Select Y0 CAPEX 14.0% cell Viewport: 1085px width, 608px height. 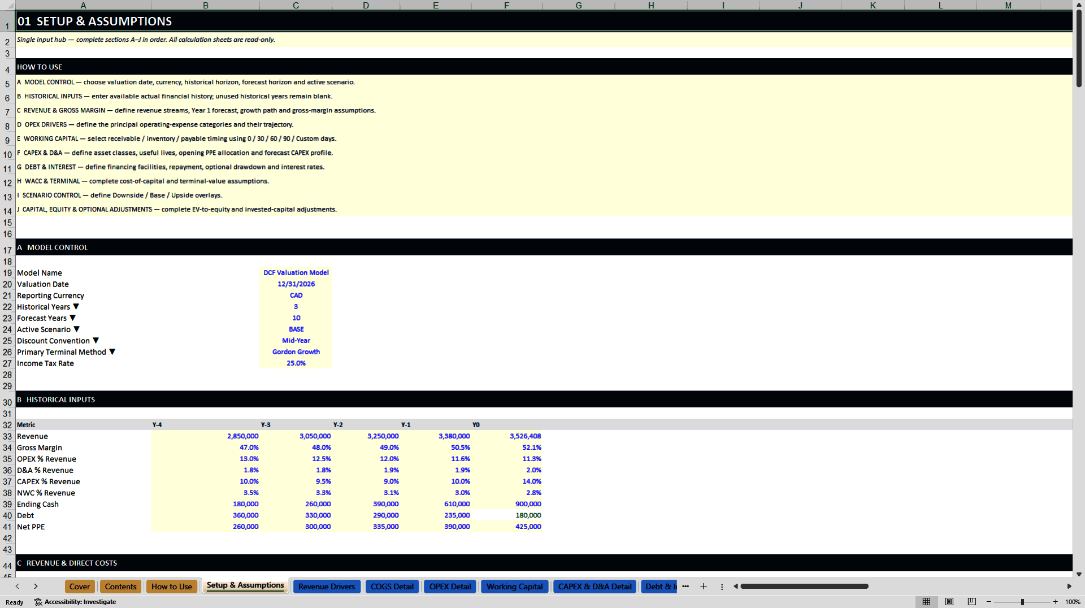506,481
